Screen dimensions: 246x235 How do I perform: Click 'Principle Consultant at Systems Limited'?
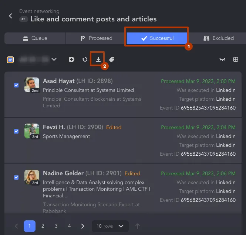click(x=88, y=90)
